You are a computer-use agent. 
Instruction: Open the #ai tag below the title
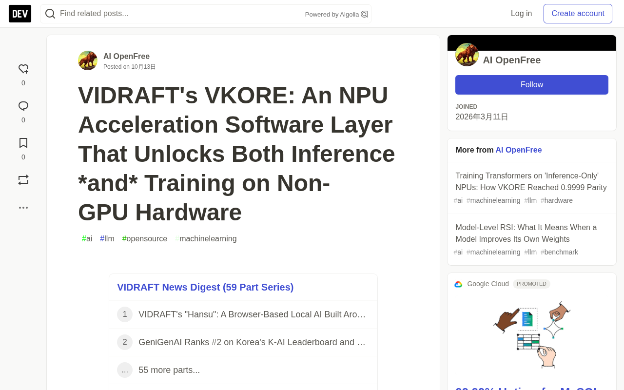coord(87,239)
